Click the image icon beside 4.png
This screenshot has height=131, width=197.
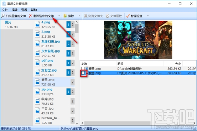pyautogui.click(x=37, y=24)
